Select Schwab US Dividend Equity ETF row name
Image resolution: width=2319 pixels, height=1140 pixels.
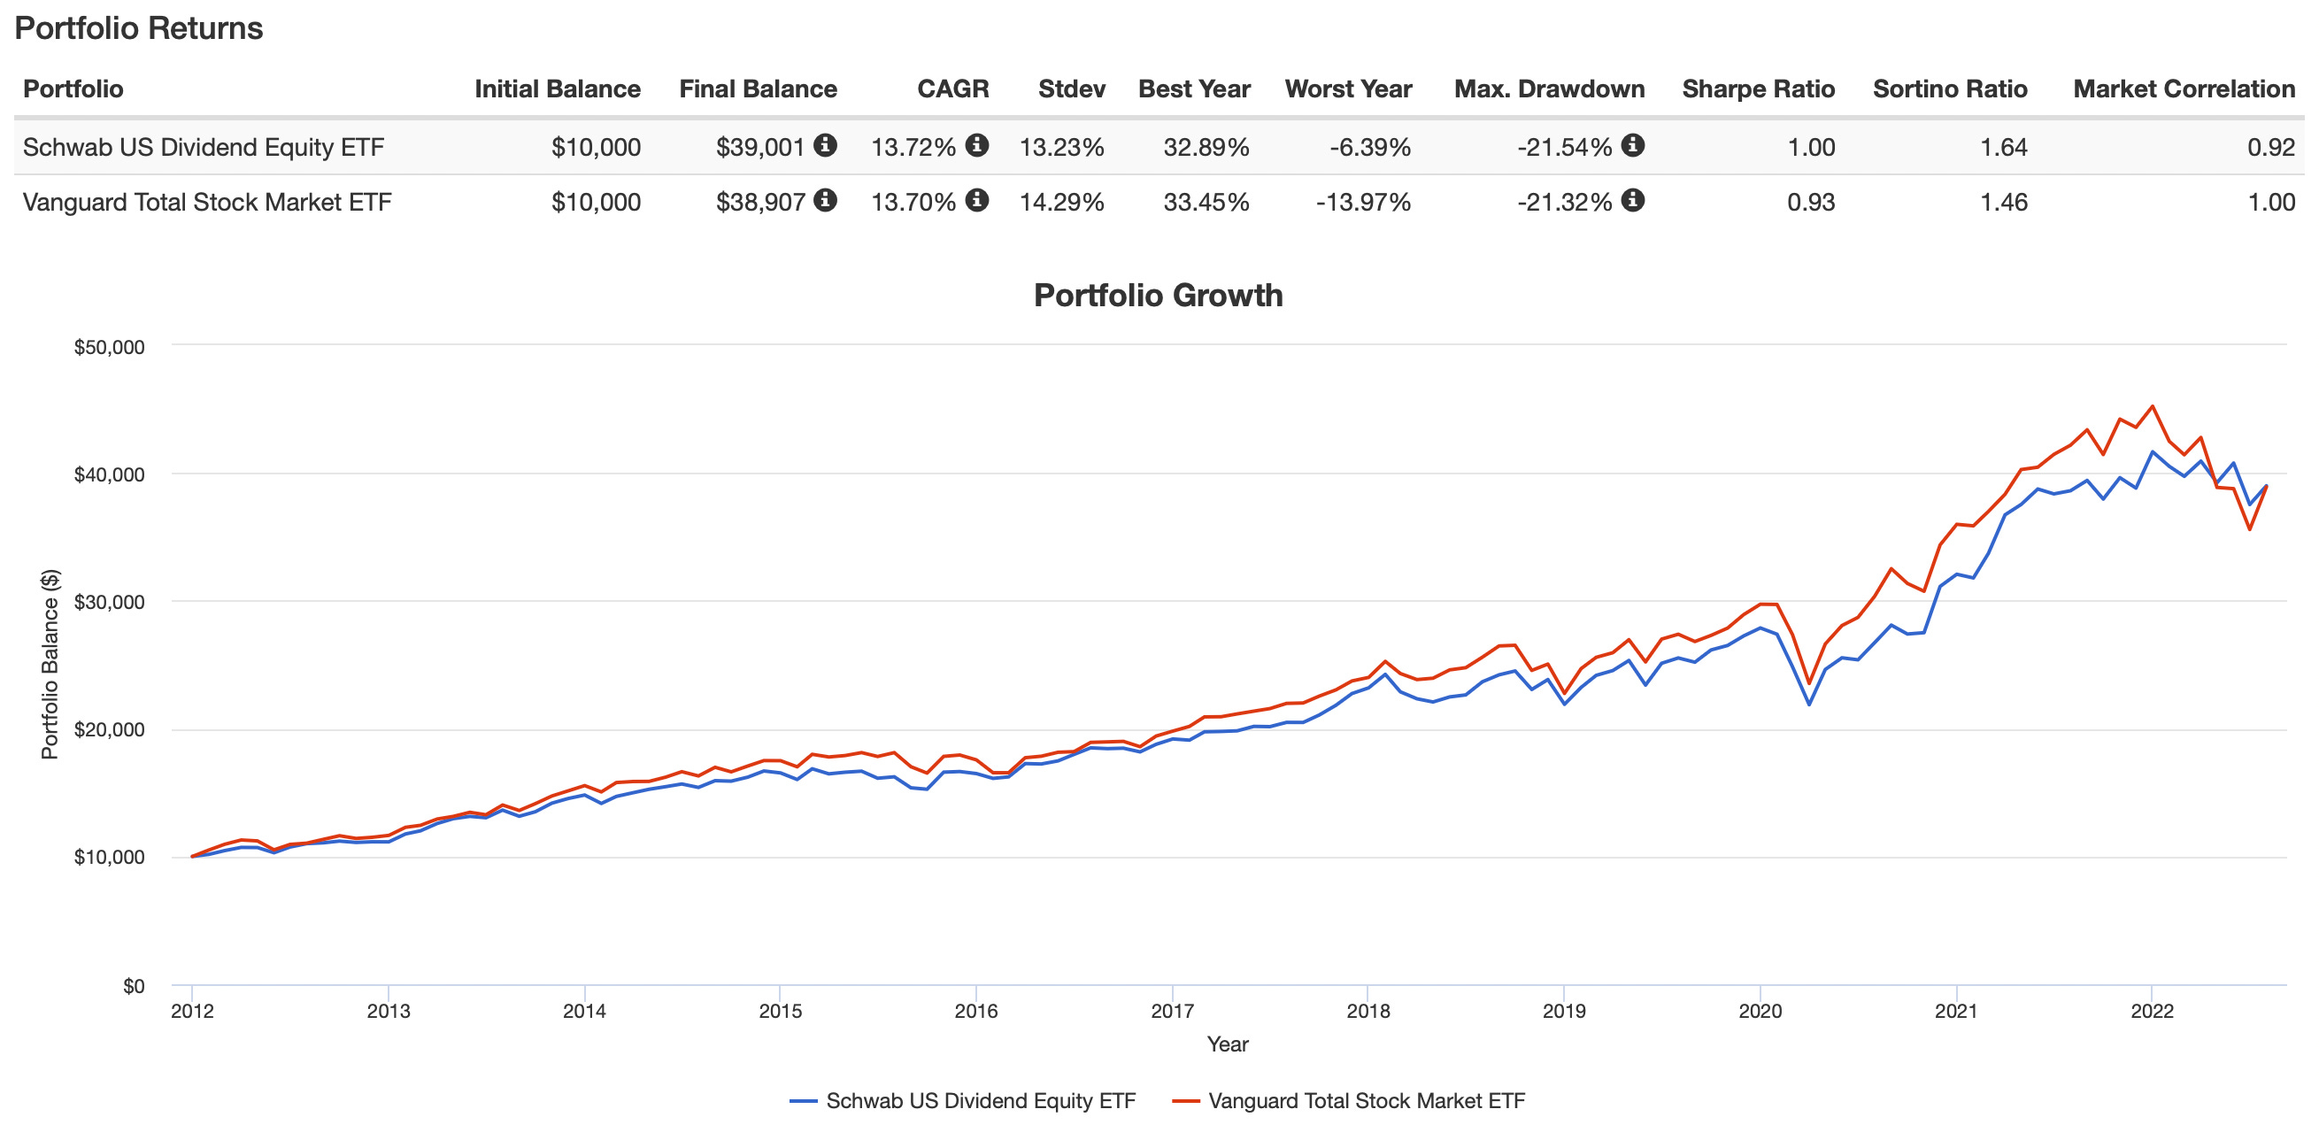pos(204,147)
